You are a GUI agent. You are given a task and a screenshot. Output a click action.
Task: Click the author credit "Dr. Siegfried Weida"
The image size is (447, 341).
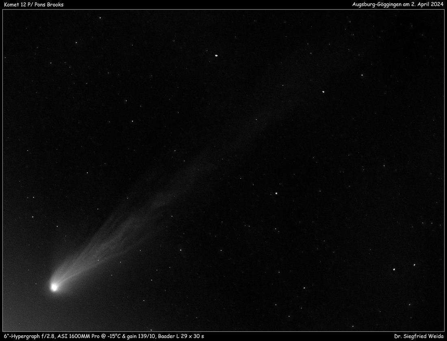pyautogui.click(x=419, y=336)
